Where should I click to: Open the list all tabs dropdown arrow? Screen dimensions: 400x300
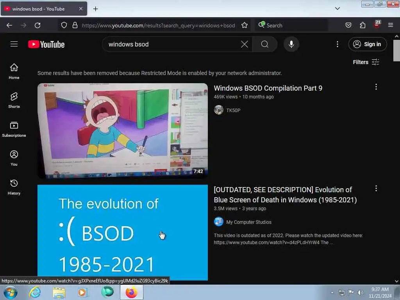337,9
